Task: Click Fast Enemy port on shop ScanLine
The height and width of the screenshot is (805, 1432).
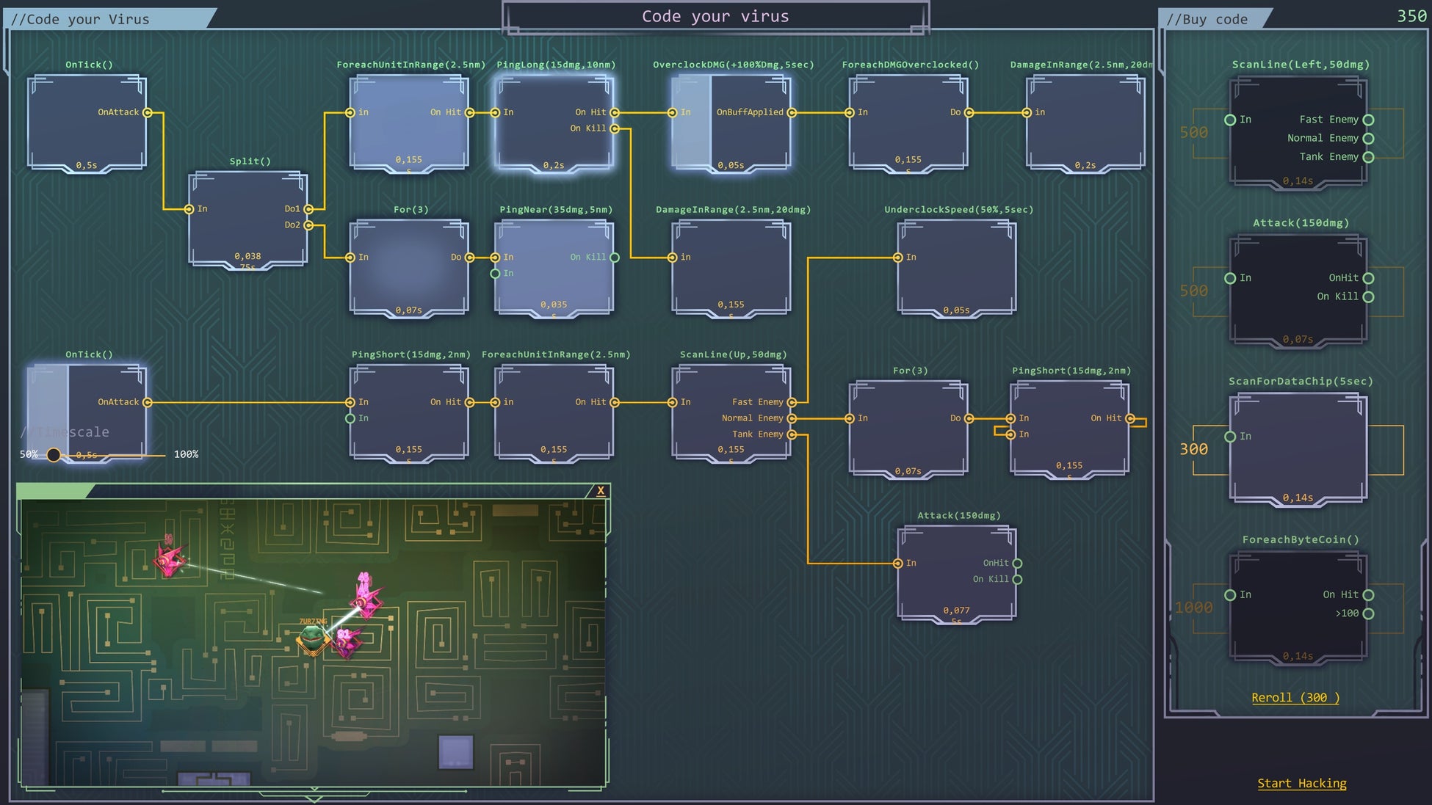Action: 1368,120
